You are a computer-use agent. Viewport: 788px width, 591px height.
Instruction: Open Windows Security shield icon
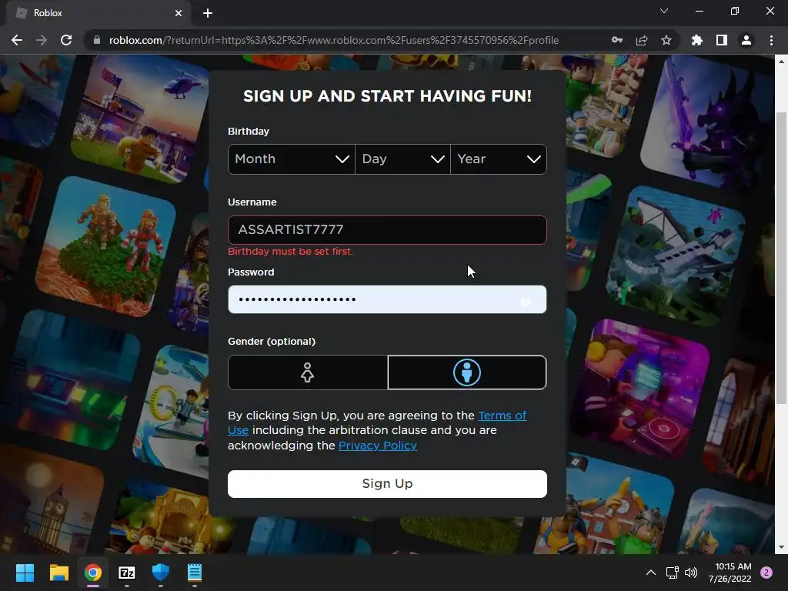coord(161,573)
